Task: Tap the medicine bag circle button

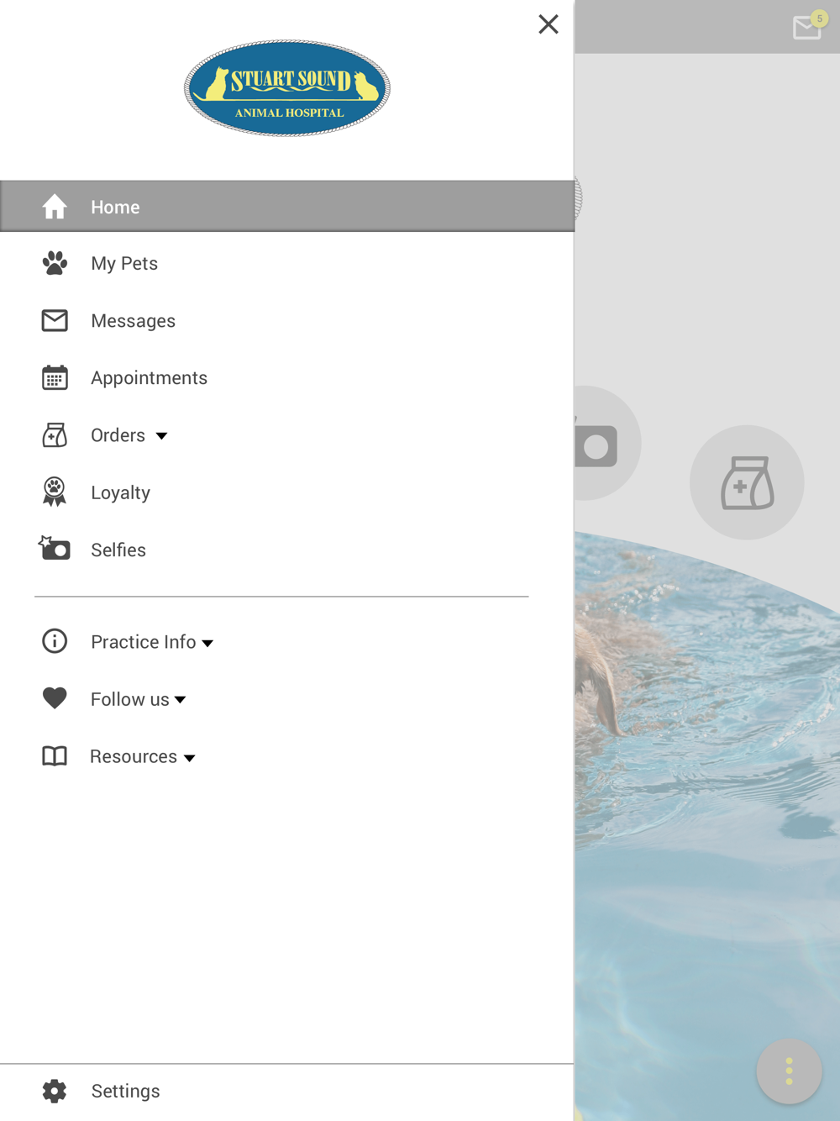Action: (x=747, y=482)
